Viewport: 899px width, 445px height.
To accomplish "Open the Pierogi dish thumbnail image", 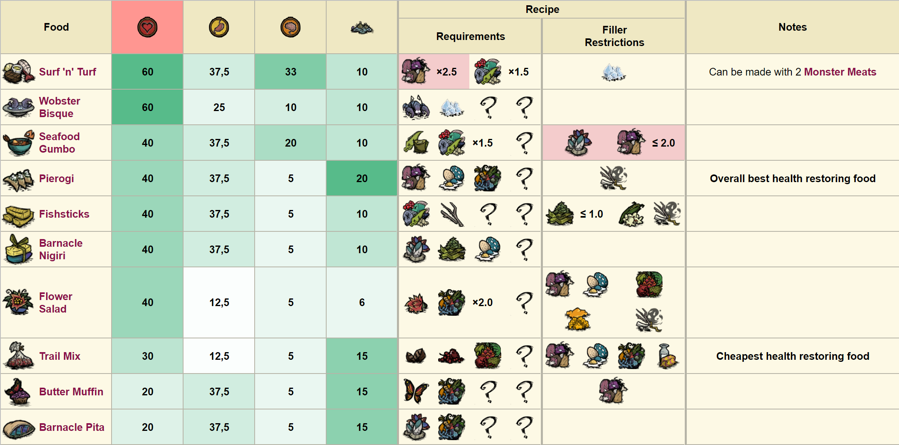I will coord(18,179).
